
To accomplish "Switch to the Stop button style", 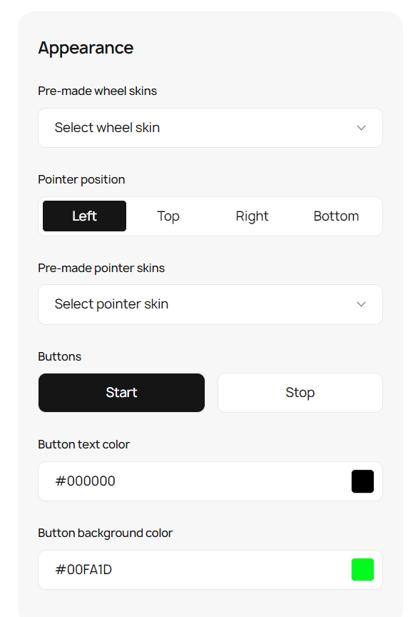I will click(x=300, y=392).
